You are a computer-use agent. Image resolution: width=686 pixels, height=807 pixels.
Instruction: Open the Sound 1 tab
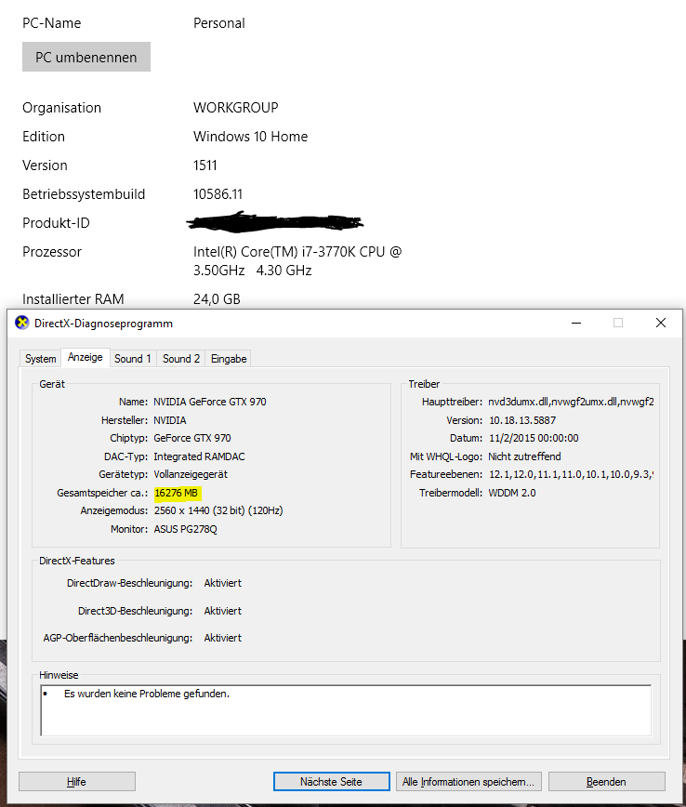[133, 359]
